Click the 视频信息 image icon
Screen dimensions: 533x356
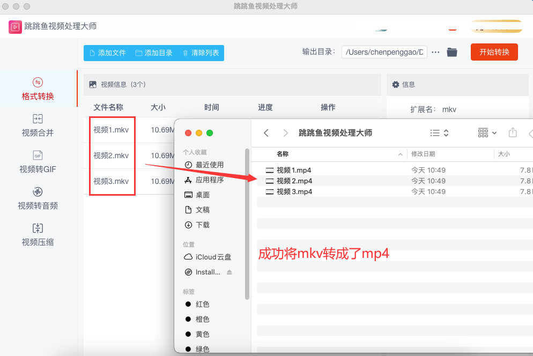coord(92,85)
